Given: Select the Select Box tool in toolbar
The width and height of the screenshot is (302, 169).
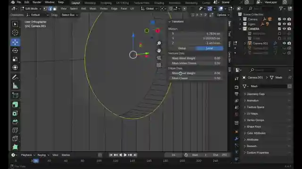Looking at the screenshot, I should [15, 24].
